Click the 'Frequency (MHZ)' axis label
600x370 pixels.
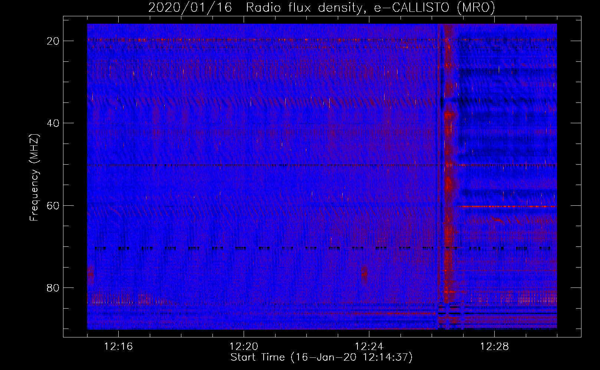(34, 178)
